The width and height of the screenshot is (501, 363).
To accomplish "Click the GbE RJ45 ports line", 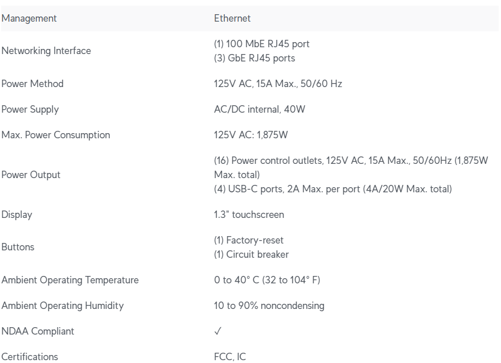I will 254,58.
